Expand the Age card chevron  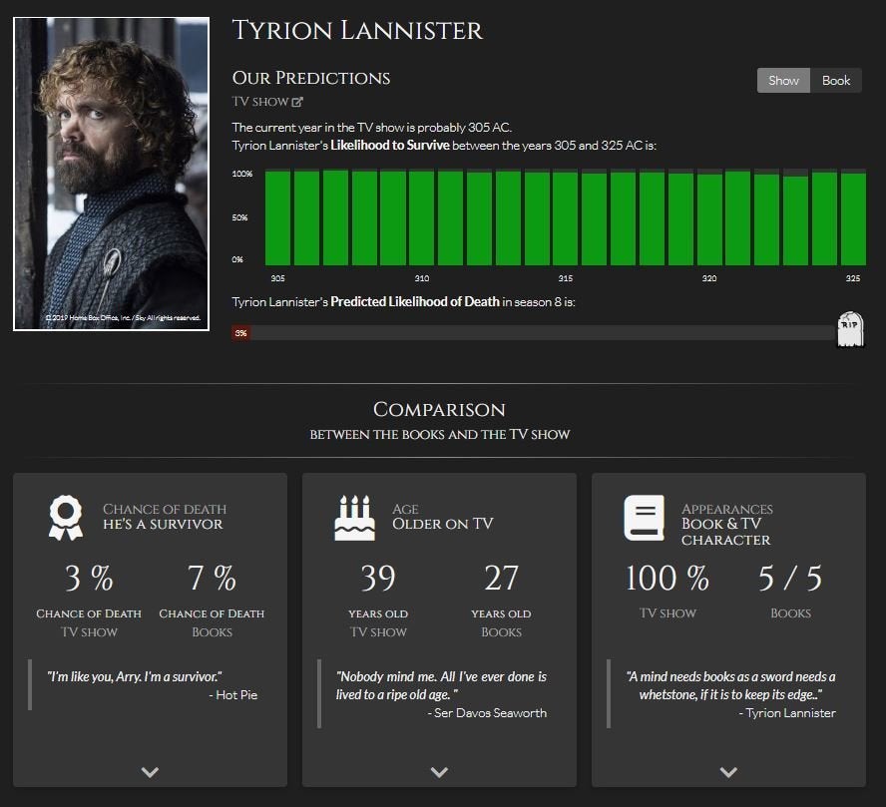click(439, 772)
